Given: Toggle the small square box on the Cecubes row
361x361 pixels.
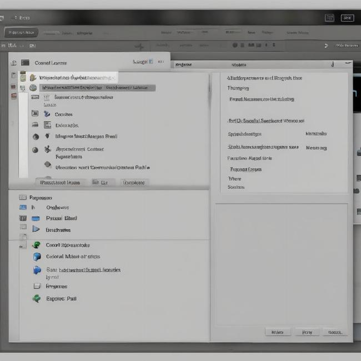Looking at the screenshot, I should [35, 113].
